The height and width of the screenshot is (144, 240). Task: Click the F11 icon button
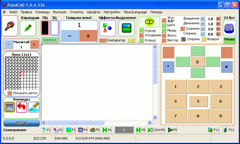(x=213, y=130)
